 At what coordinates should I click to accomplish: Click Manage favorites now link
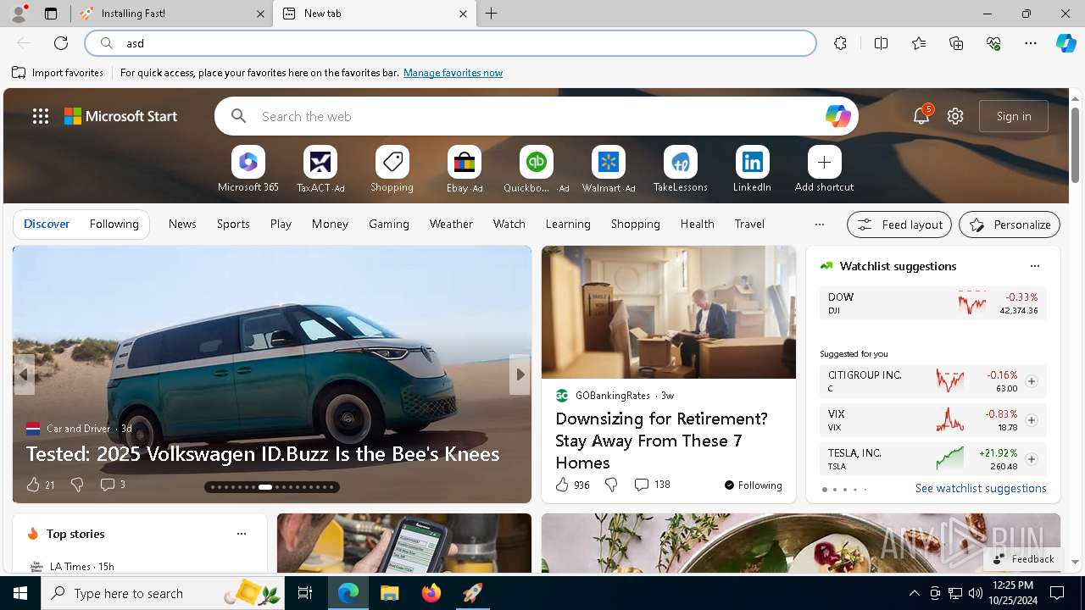tap(453, 73)
